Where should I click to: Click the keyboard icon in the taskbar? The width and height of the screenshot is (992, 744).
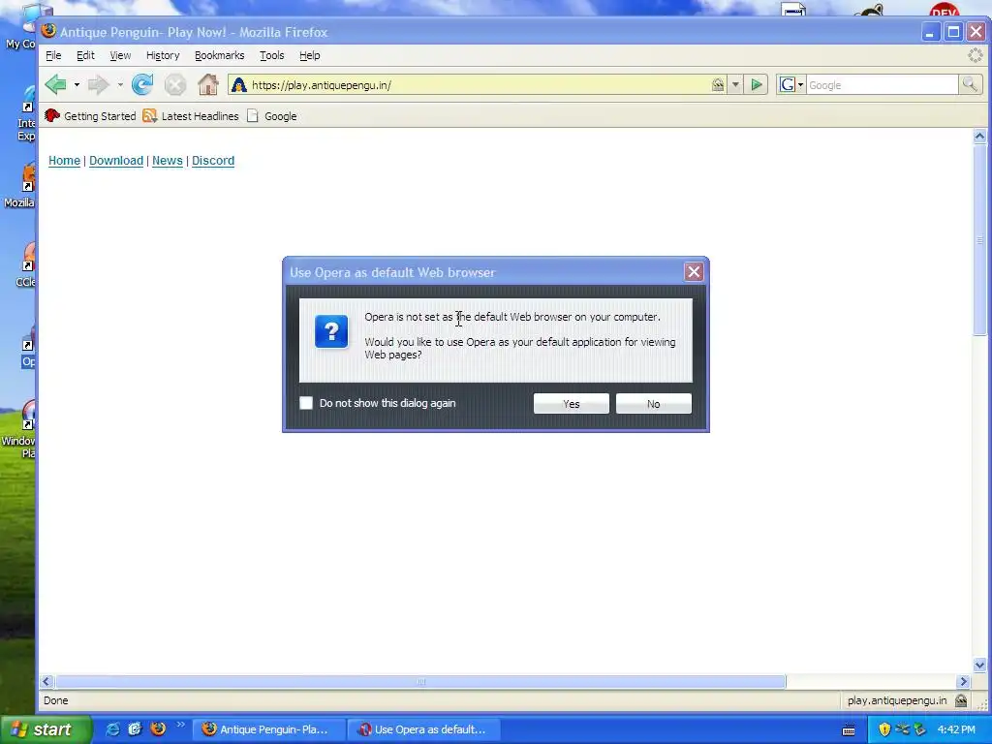(849, 730)
